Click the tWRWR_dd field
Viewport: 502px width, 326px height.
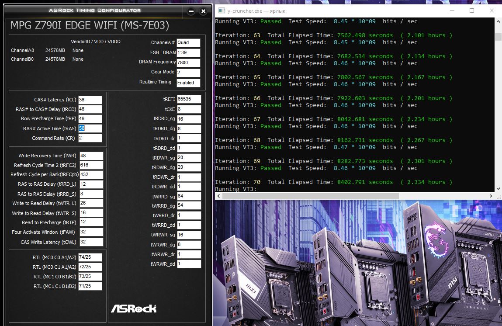189,264
